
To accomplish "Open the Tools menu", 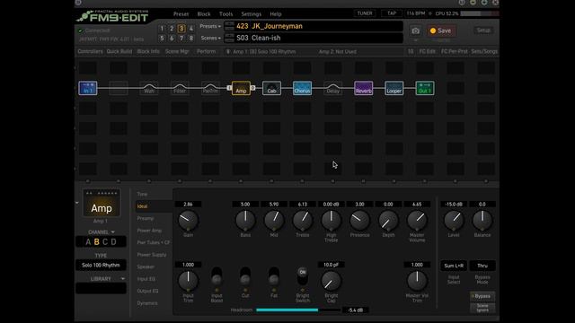I will click(x=226, y=14).
